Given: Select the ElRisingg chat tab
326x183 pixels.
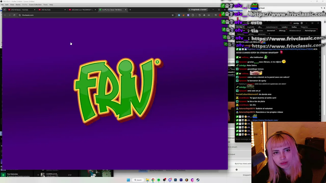Looking at the screenshot, I should [282, 30].
